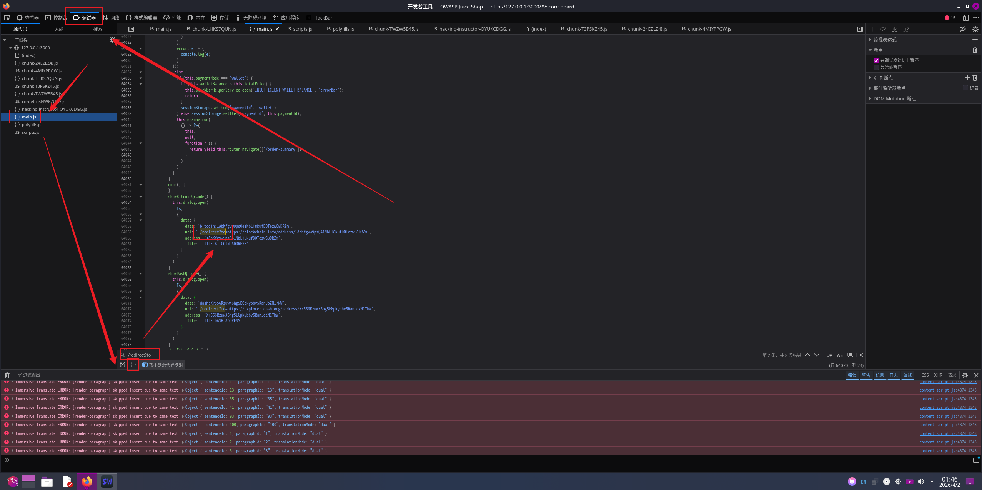Pretty-print source with braces button

pyautogui.click(x=133, y=365)
